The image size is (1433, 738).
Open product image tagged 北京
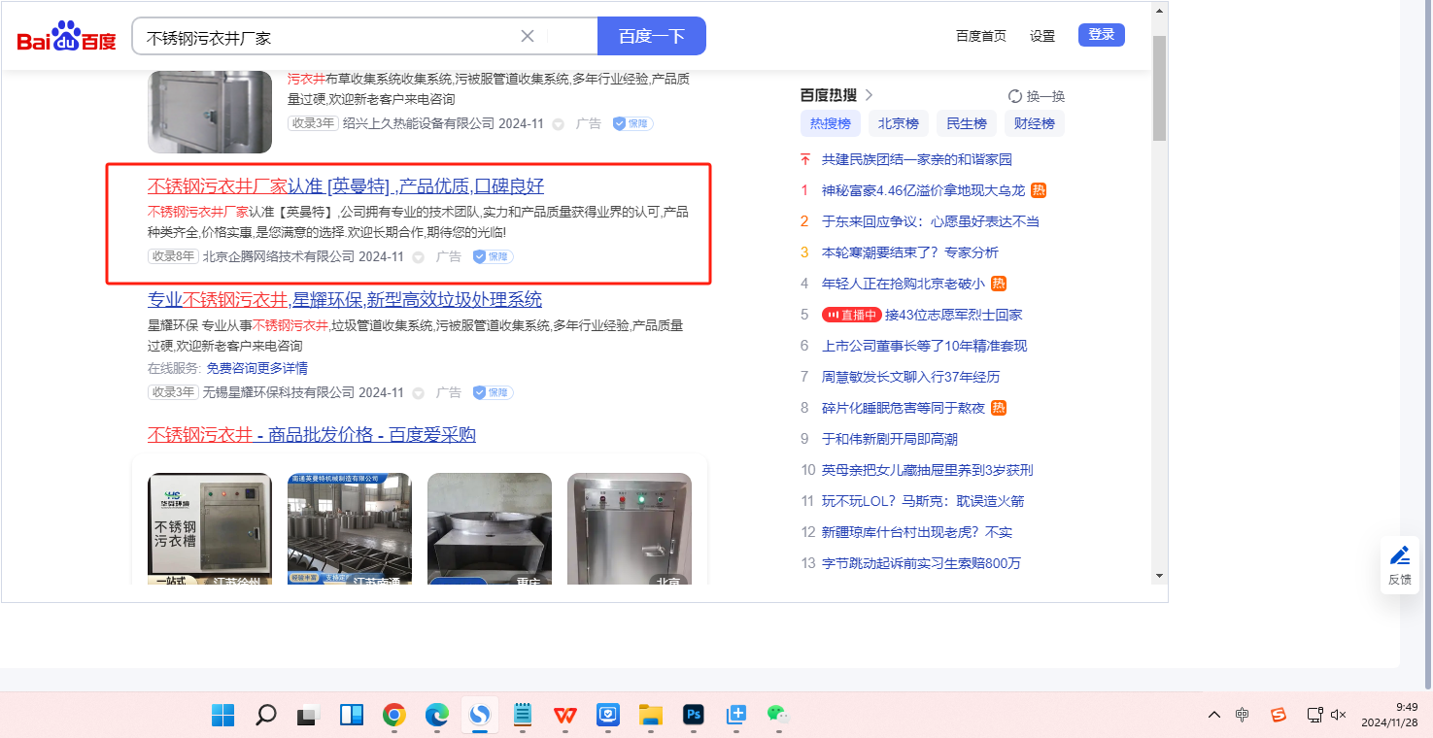coord(630,528)
